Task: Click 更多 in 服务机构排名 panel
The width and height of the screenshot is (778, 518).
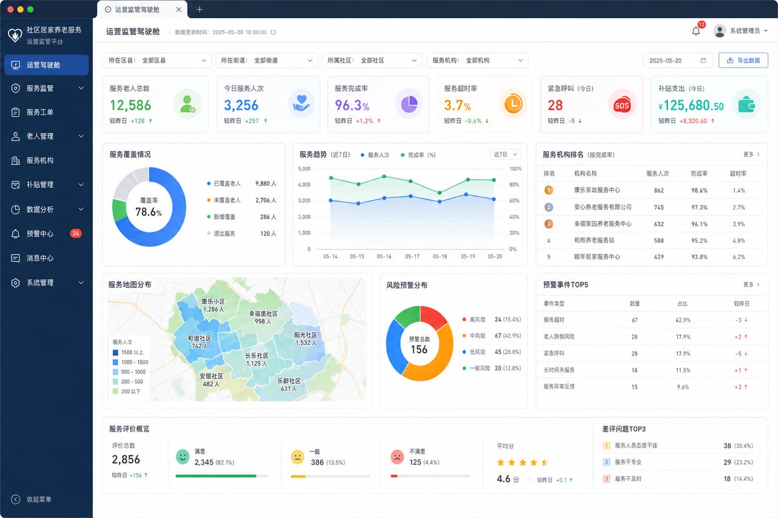Action: [751, 154]
